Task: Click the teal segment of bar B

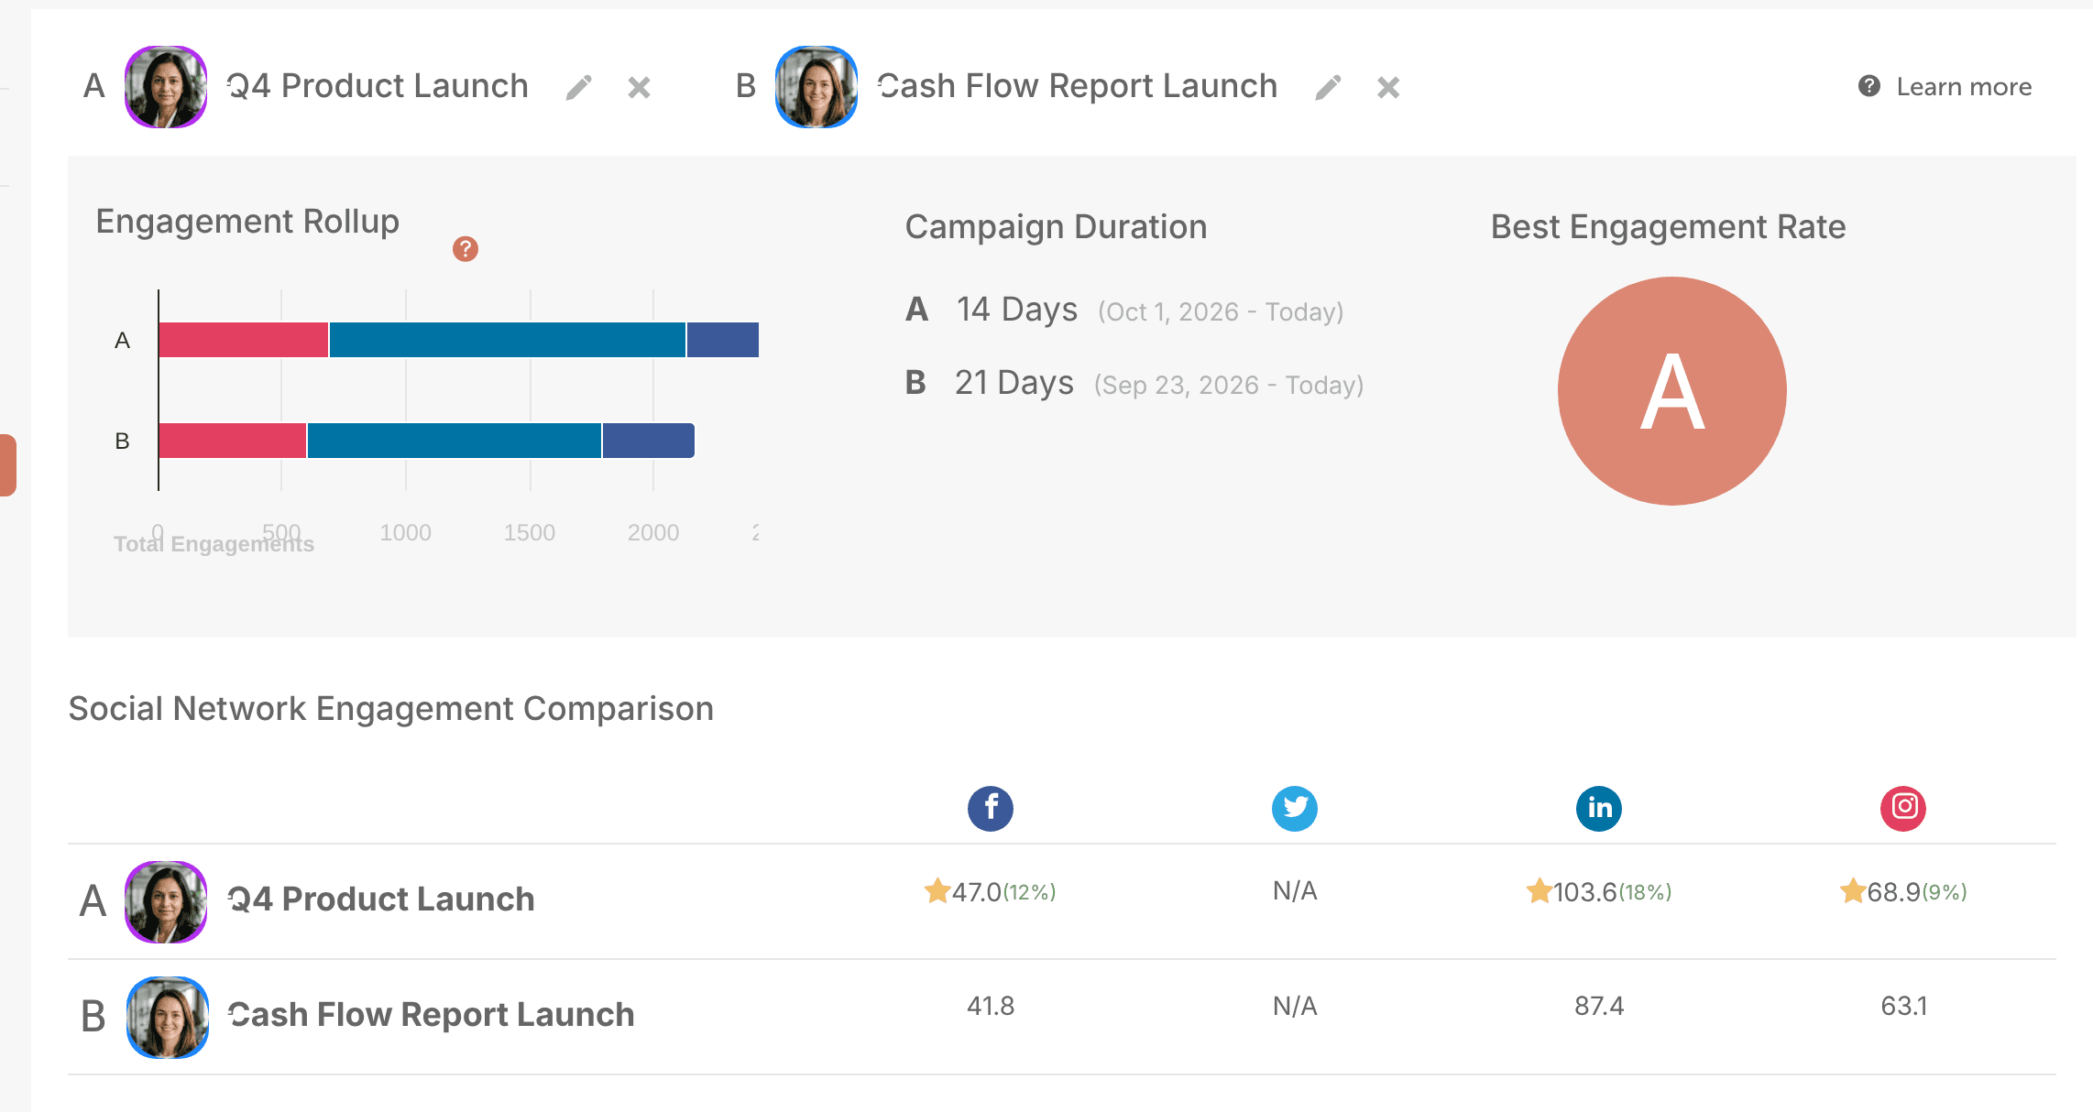Action: click(455, 441)
